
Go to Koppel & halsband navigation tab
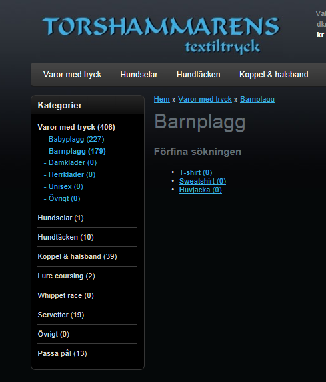(274, 75)
